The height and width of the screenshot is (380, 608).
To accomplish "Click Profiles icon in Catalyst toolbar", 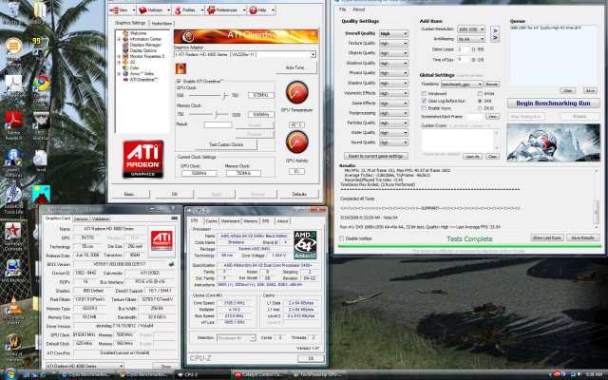I will pos(178,10).
